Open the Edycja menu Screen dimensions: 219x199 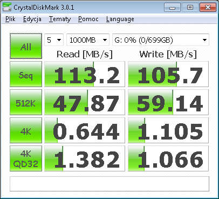(32, 19)
